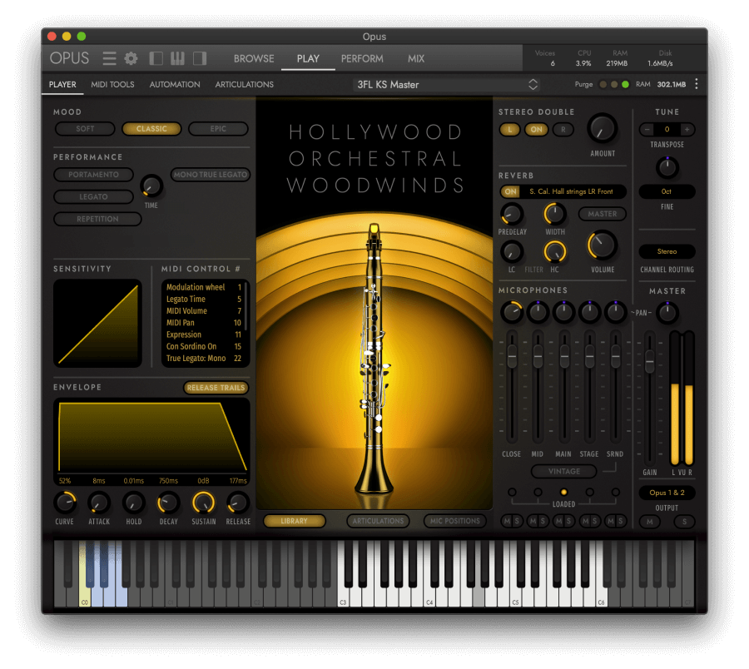The width and height of the screenshot is (749, 669).
Task: Click the Close microphone pan knob
Action: 512,312
